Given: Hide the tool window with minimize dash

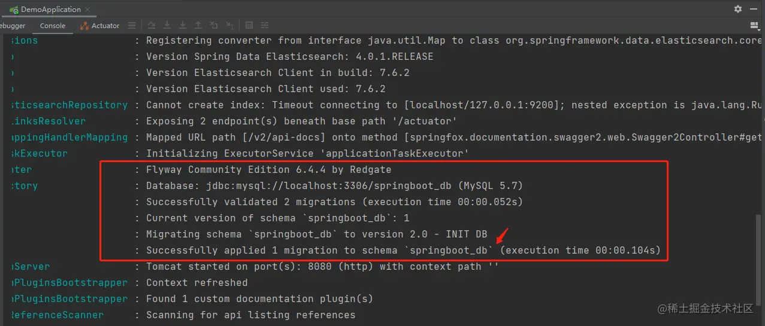Looking at the screenshot, I should 754,9.
